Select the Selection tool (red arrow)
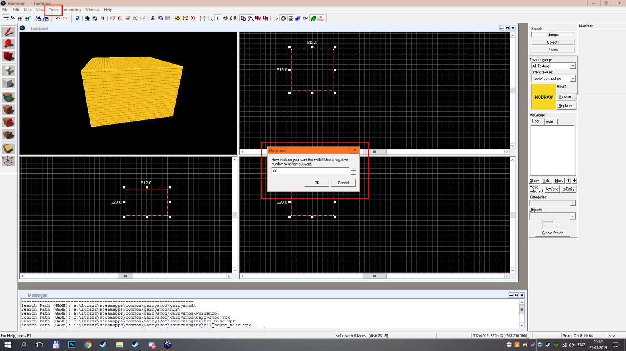Image resolution: width=626 pixels, height=351 pixels. click(x=9, y=32)
